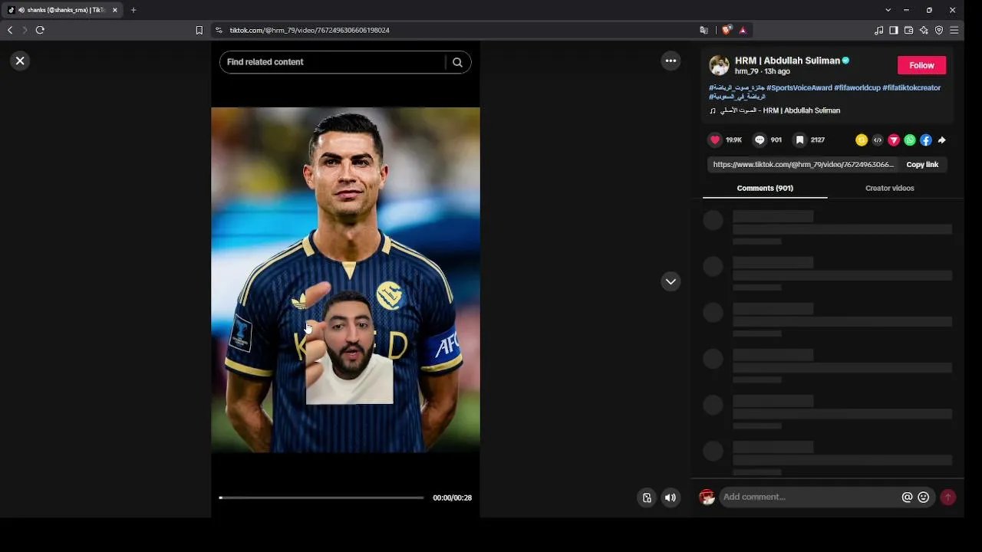Open the media control music-note icon
The width and height of the screenshot is (982, 552).
tap(878, 30)
